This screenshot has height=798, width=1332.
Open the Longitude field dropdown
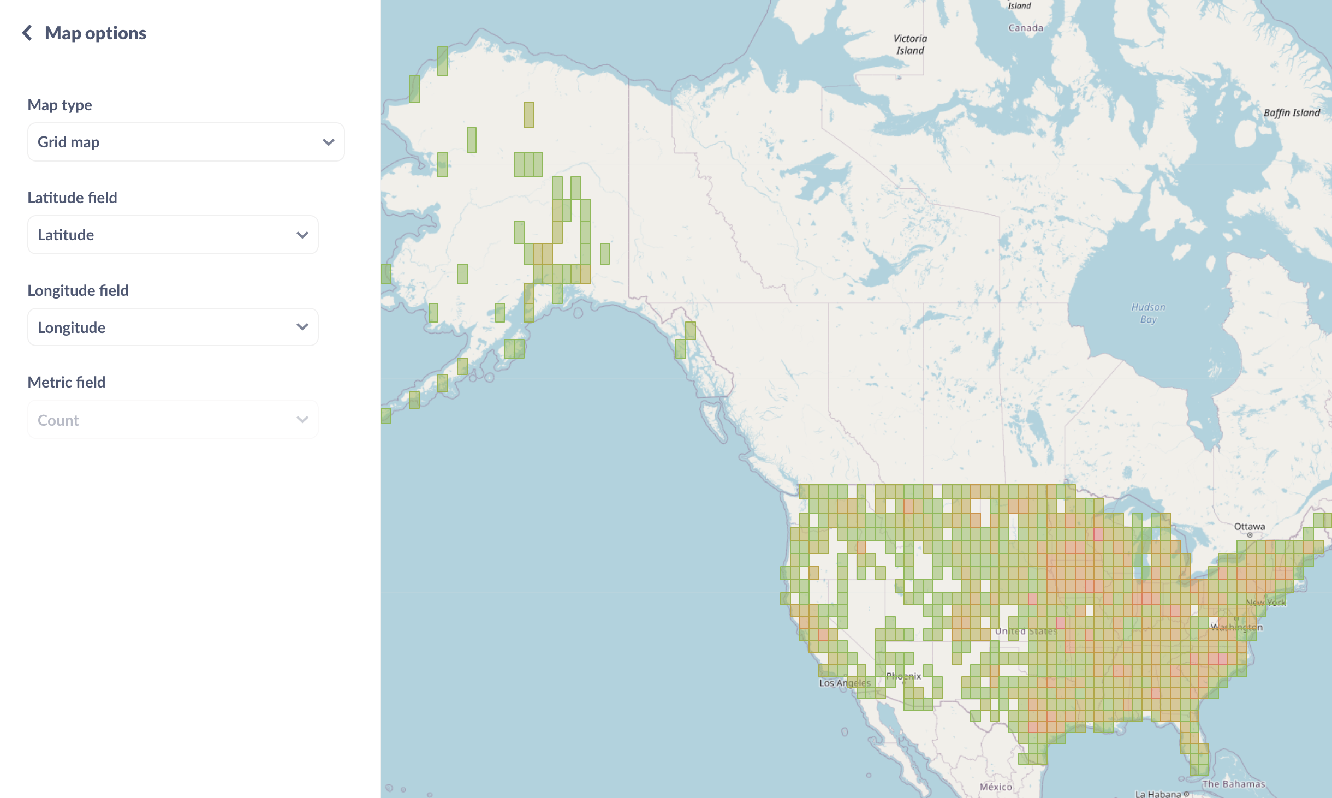(x=173, y=327)
